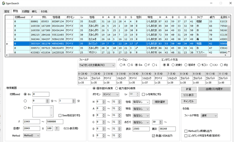Image resolution: width=234 pixels, height=142 pixels.
Task: Click the right arrow of the results horizontal scrollbar
Action: [x=225, y=55]
